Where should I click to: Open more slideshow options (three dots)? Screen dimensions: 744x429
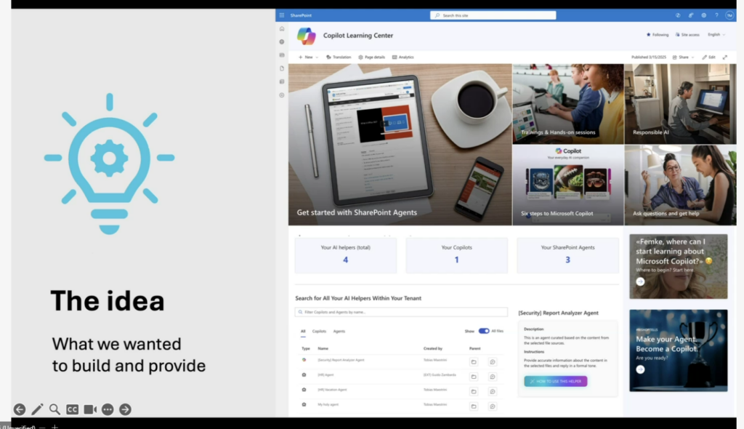[x=108, y=409]
